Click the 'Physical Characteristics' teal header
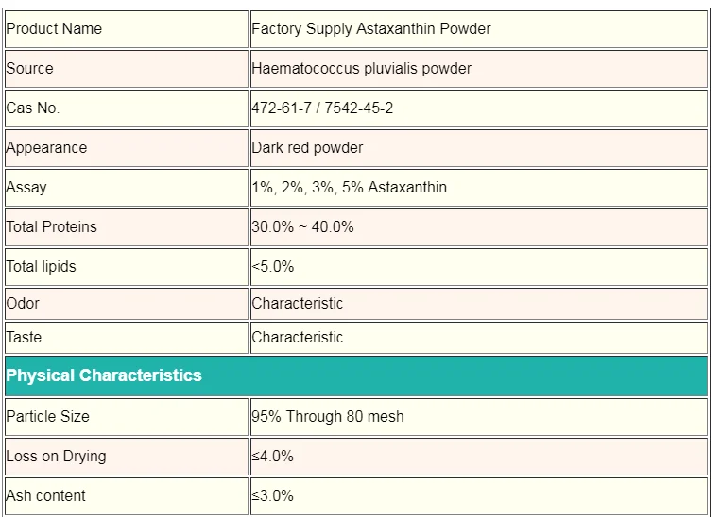This screenshot has height=517, width=721. pos(104,375)
